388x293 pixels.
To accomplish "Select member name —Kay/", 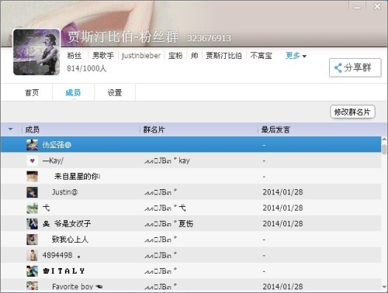I will [x=53, y=160].
